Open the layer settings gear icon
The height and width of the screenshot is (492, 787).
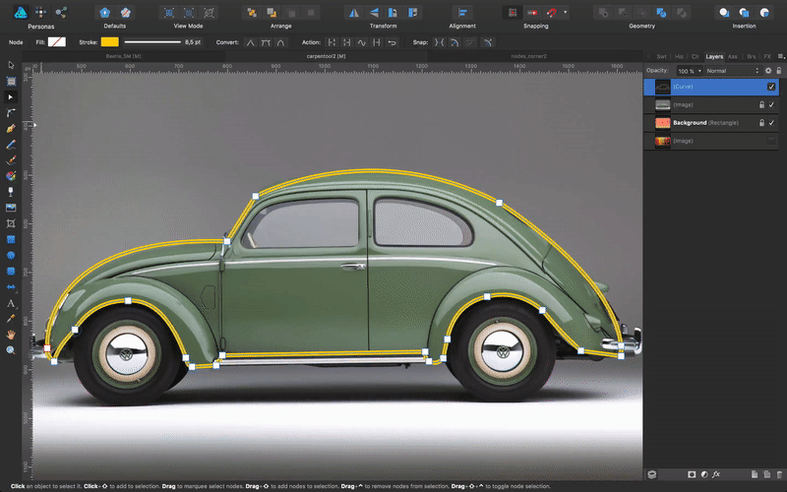point(768,71)
